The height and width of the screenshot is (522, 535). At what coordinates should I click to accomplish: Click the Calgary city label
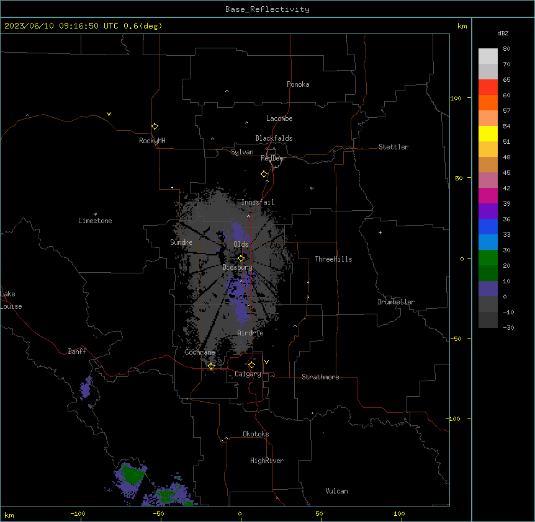tap(248, 374)
